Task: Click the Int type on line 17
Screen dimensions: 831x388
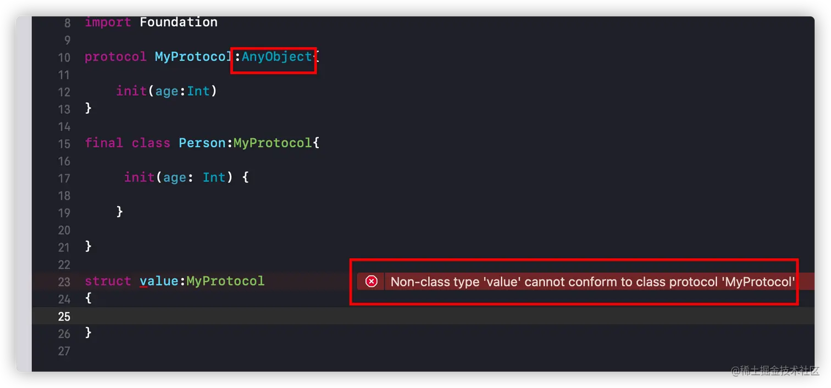Action: coord(214,177)
